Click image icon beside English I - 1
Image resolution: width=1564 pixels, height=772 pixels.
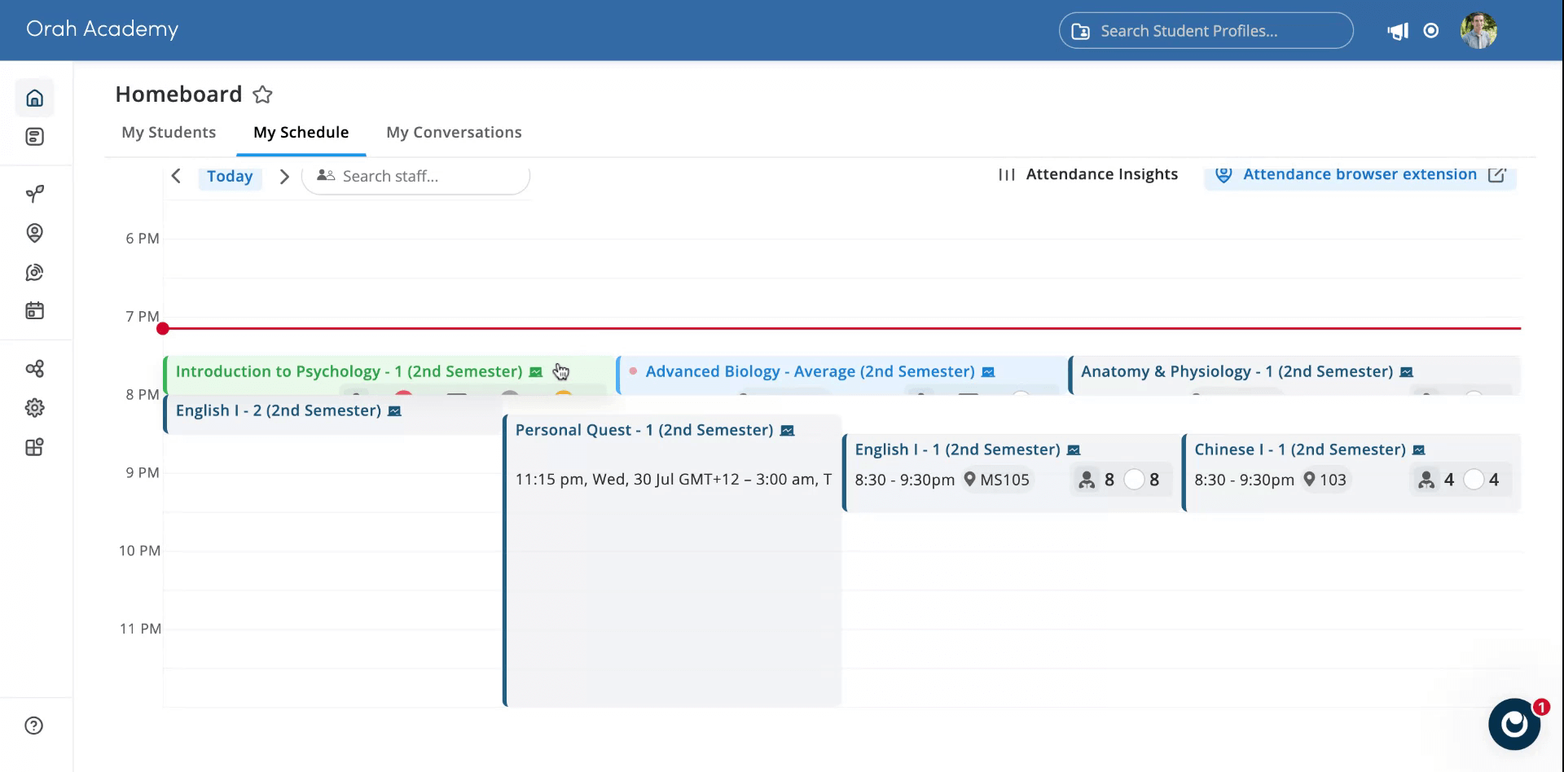(1074, 450)
